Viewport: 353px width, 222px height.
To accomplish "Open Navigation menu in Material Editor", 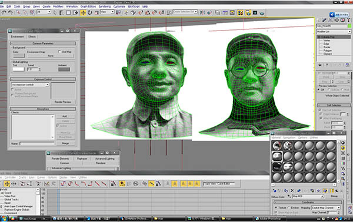I will pos(289,137).
